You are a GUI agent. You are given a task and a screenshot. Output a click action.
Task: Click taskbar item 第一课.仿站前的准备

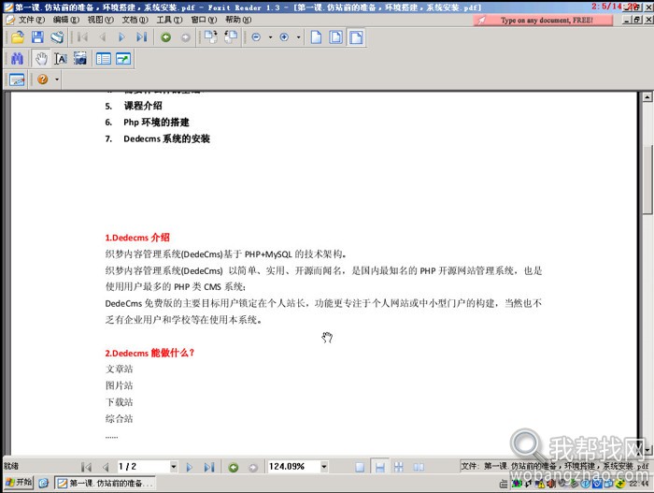click(x=106, y=483)
